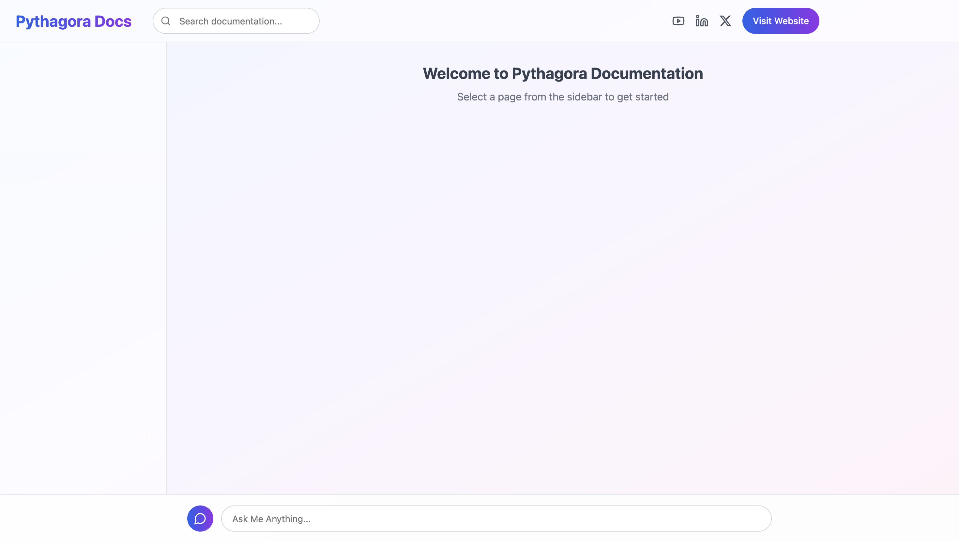This screenshot has height=542, width=959.
Task: Click the 'Ask Me Anything...' placeholder text
Action: point(271,519)
